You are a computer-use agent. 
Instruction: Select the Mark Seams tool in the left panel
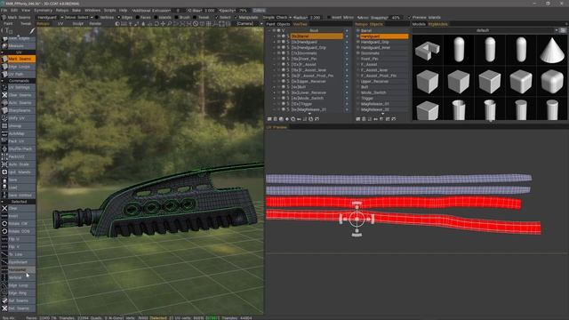pyautogui.click(x=18, y=59)
